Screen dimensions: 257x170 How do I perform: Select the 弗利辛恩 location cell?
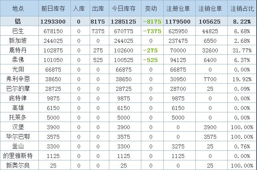pos(18,79)
